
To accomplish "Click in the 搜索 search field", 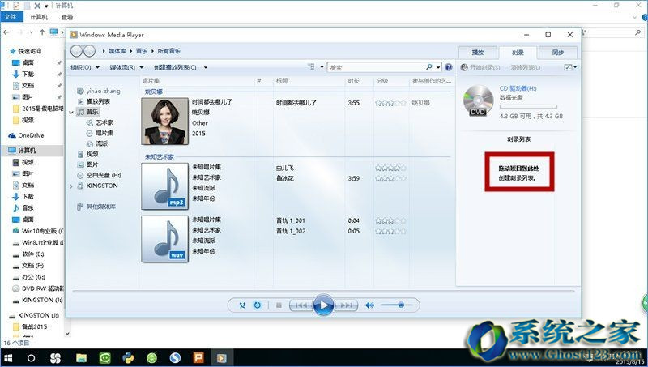I will coord(377,67).
